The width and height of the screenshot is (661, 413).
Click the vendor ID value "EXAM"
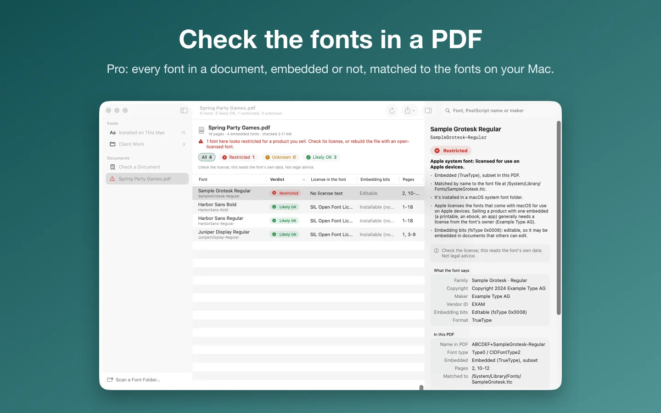[478, 304]
